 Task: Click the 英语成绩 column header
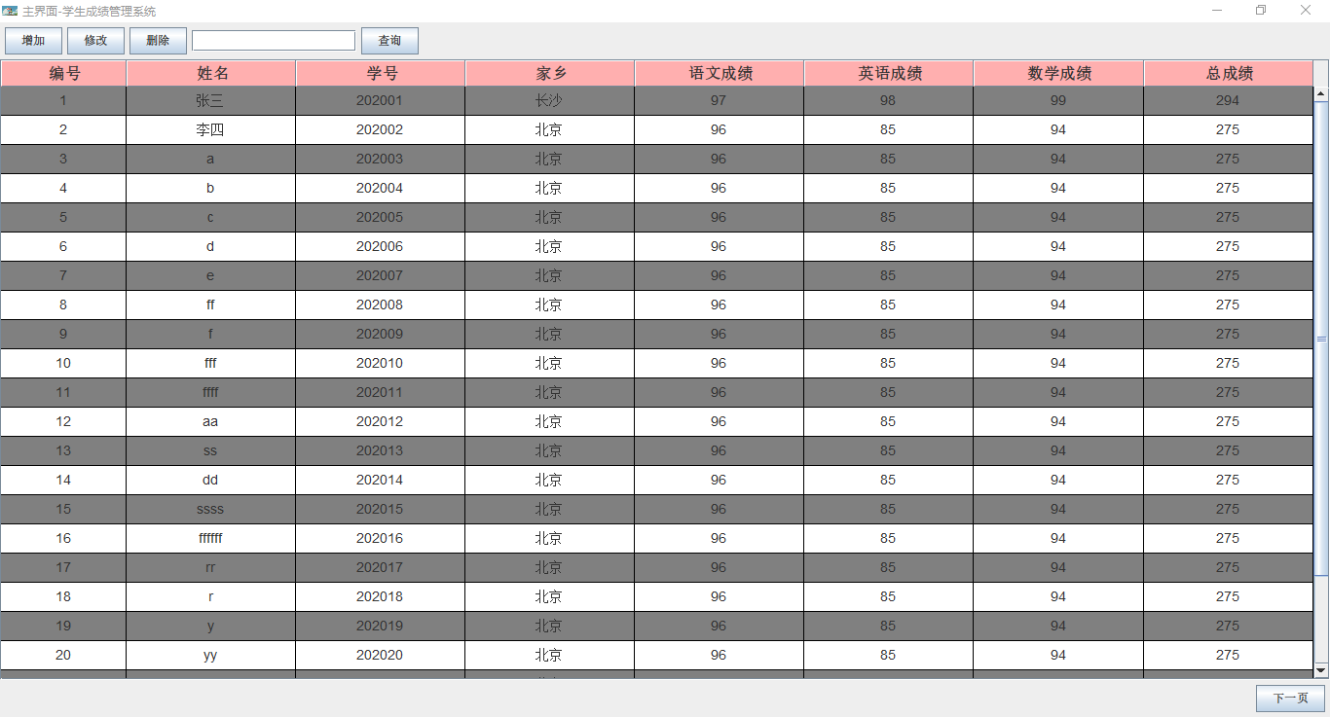888,72
